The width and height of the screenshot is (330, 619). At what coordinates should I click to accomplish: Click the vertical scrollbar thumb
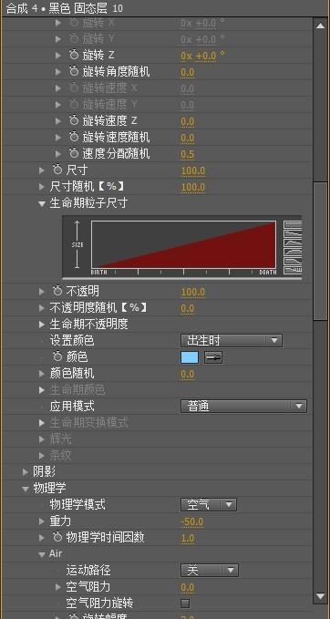click(x=320, y=251)
